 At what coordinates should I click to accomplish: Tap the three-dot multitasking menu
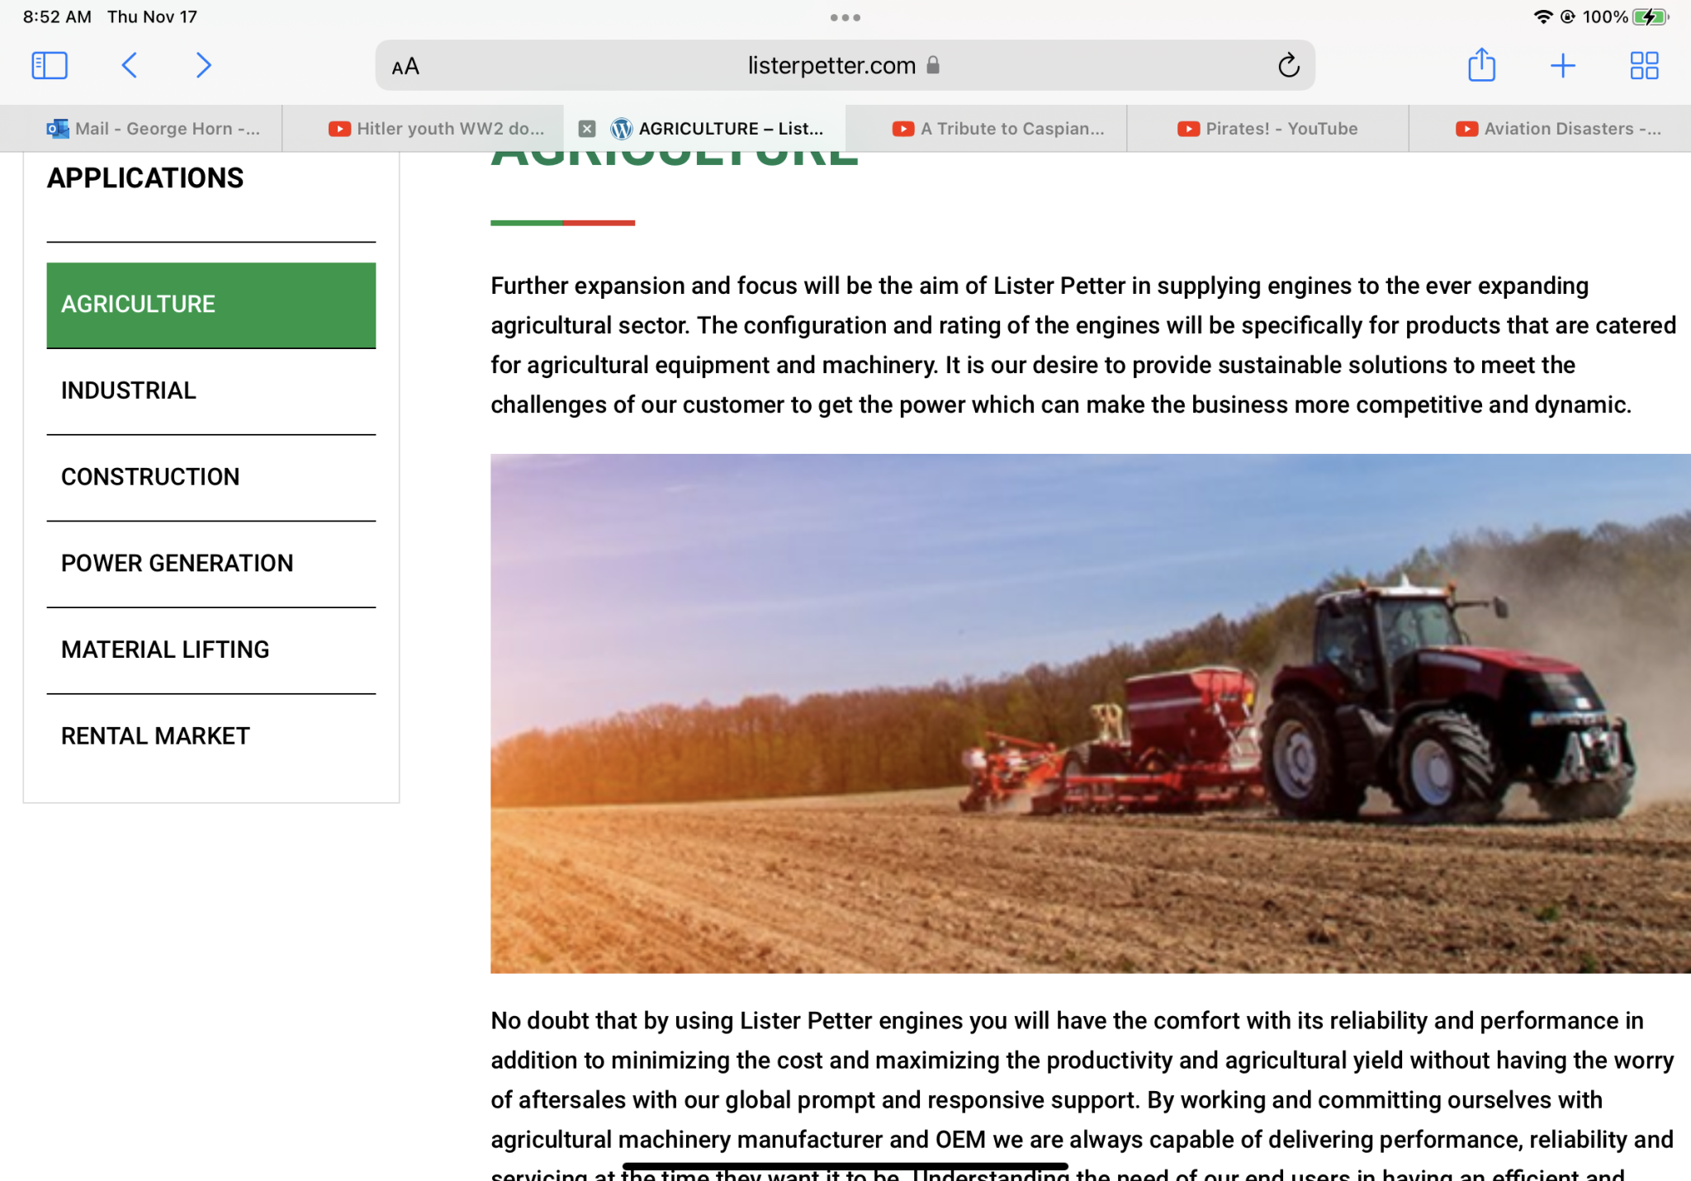845,17
